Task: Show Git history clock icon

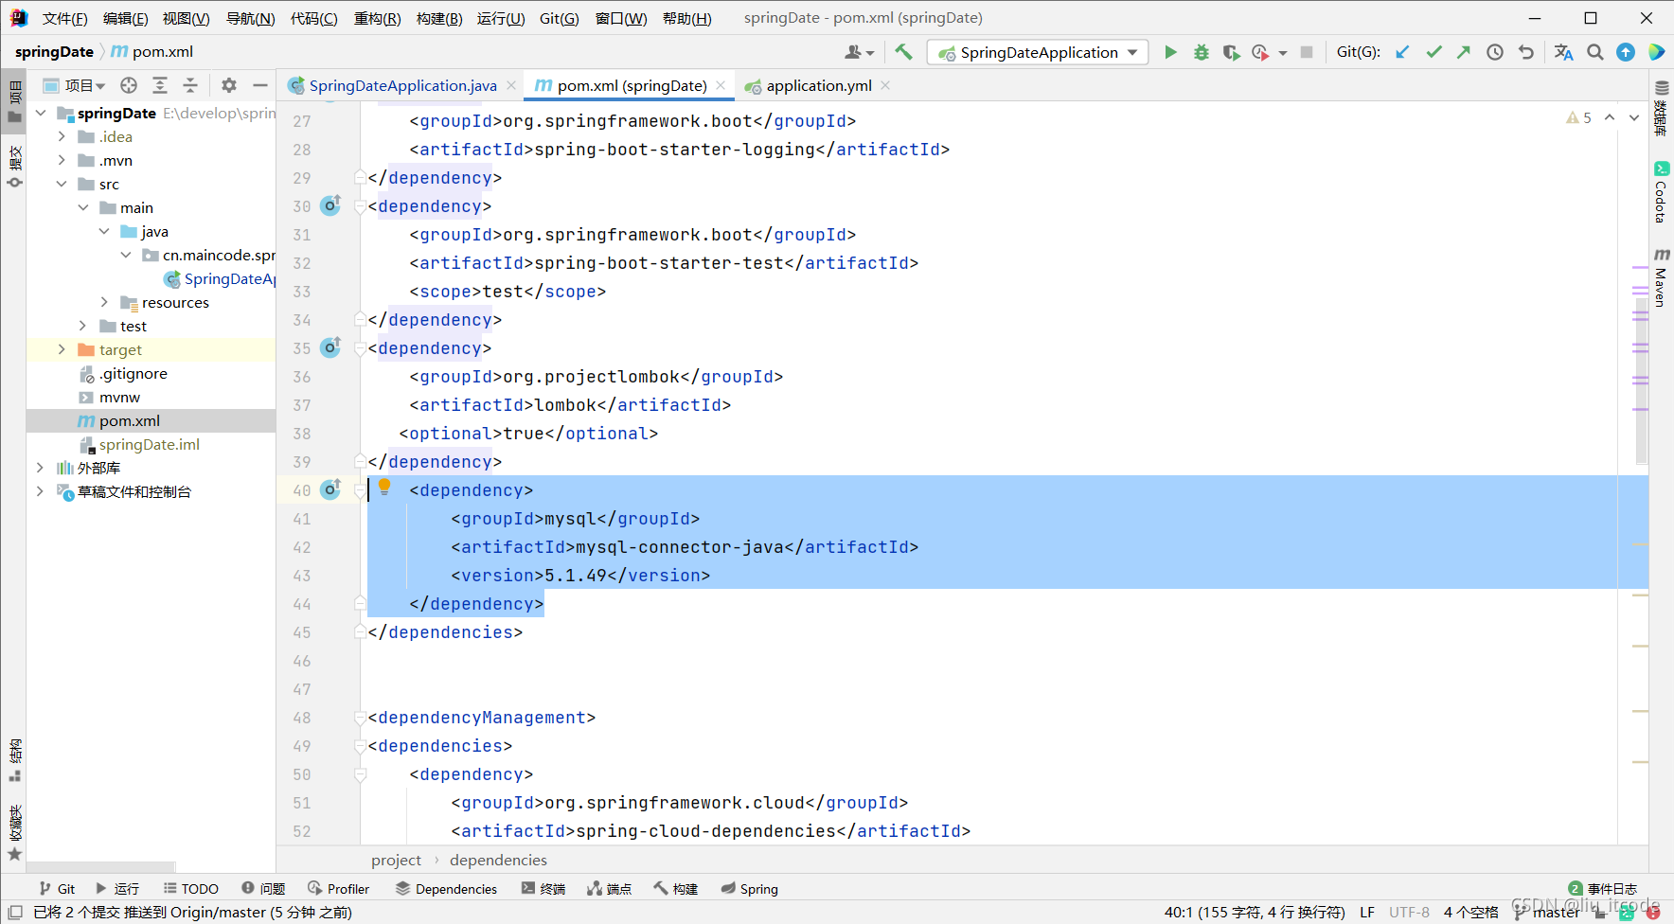Action: 1495,52
